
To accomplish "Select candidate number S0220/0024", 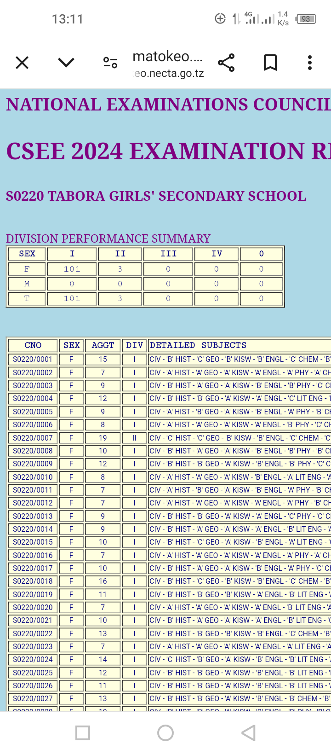I will [x=33, y=659].
